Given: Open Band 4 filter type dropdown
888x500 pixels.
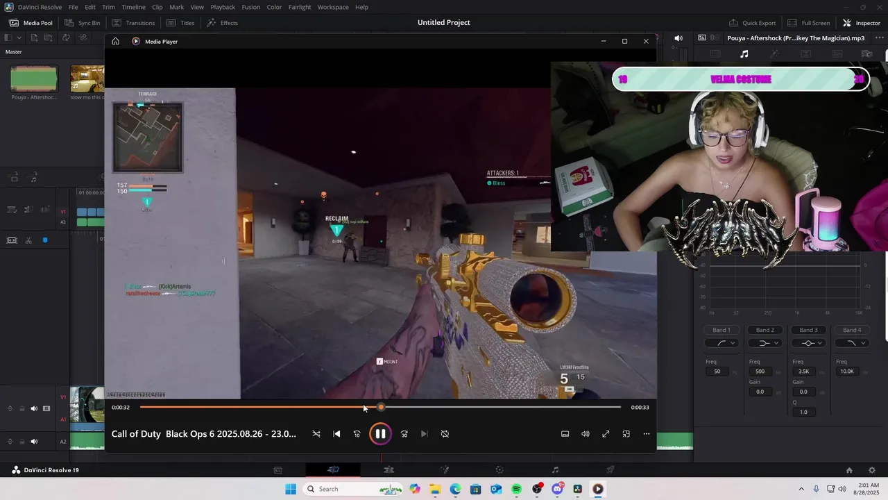Looking at the screenshot, I should click(852, 343).
